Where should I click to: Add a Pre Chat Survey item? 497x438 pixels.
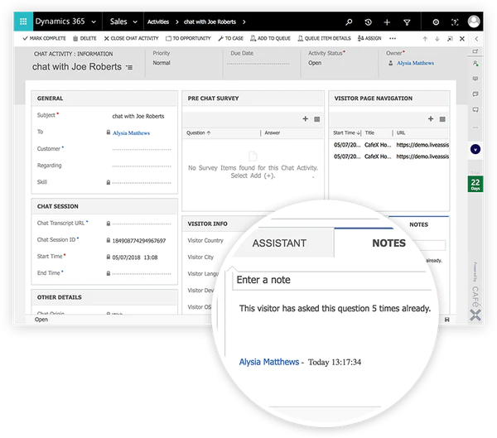tap(305, 119)
